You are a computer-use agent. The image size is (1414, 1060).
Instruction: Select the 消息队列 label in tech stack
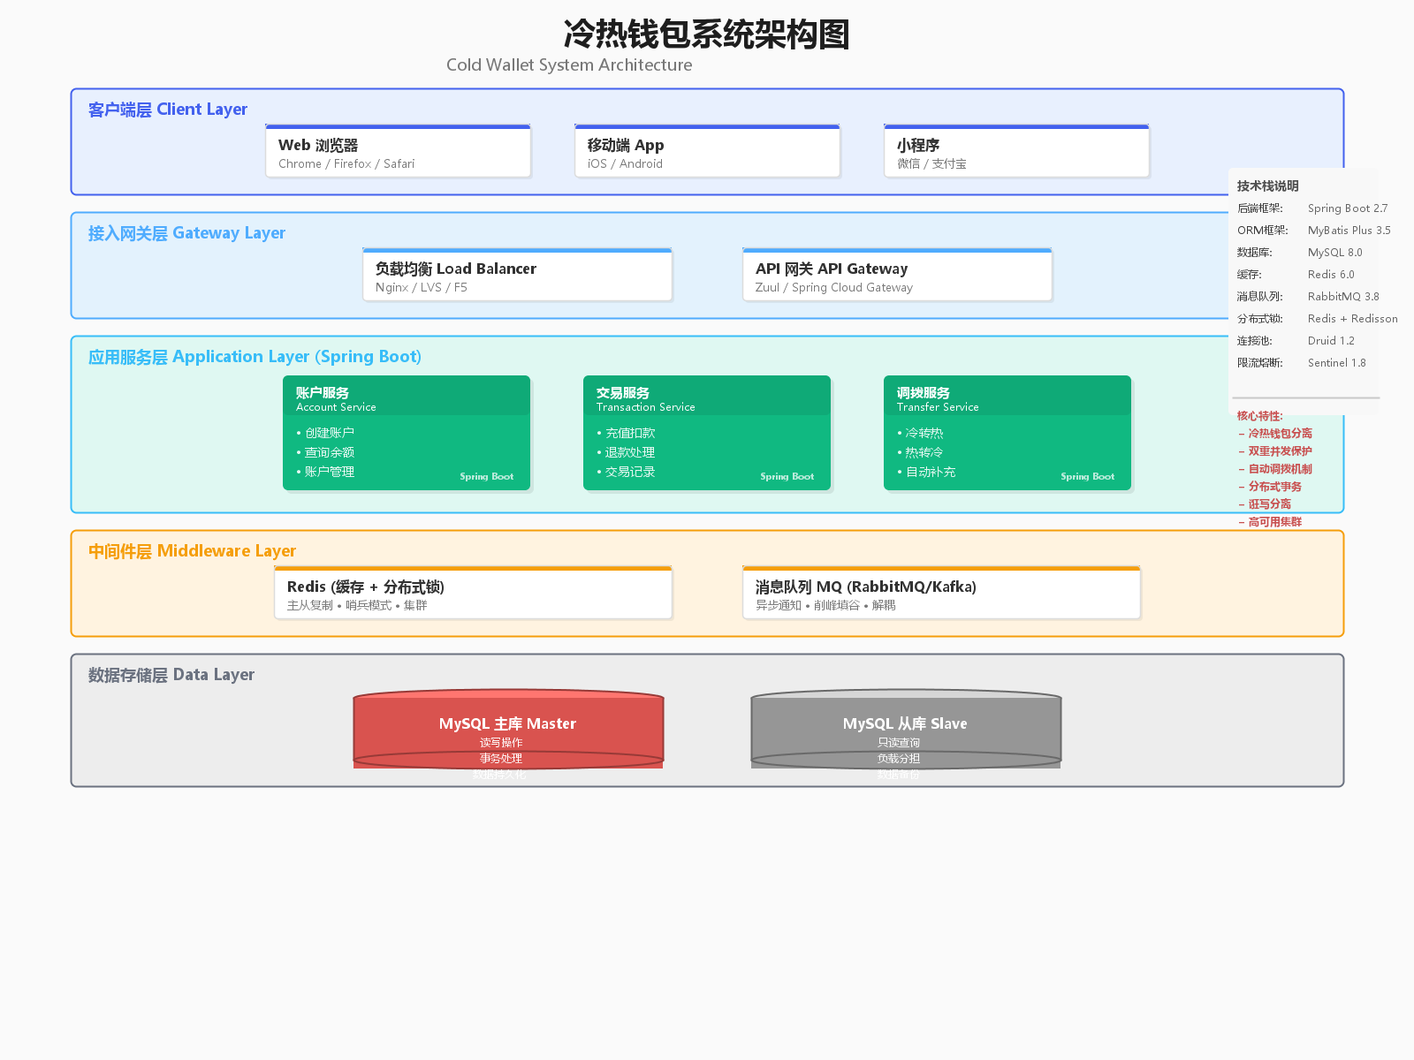click(1259, 297)
